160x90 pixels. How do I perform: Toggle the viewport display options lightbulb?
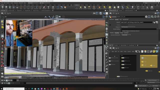pyautogui.click(x=107, y=37)
